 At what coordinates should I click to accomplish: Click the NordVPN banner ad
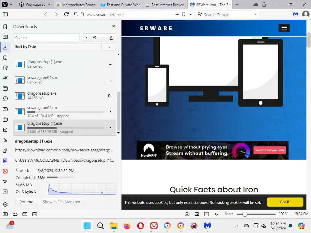(x=212, y=150)
